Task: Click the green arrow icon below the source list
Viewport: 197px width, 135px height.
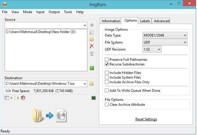Action: click(92, 68)
